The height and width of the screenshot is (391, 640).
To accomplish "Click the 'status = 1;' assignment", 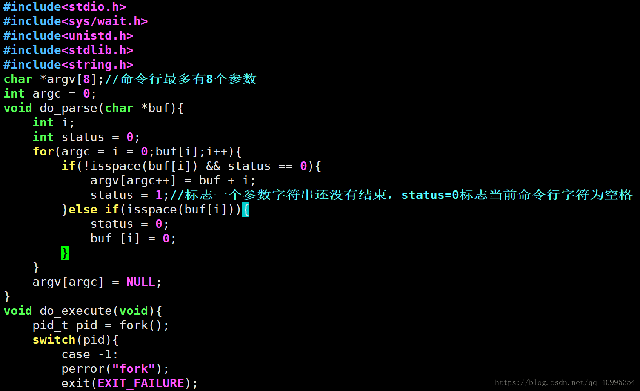I will (x=130, y=195).
